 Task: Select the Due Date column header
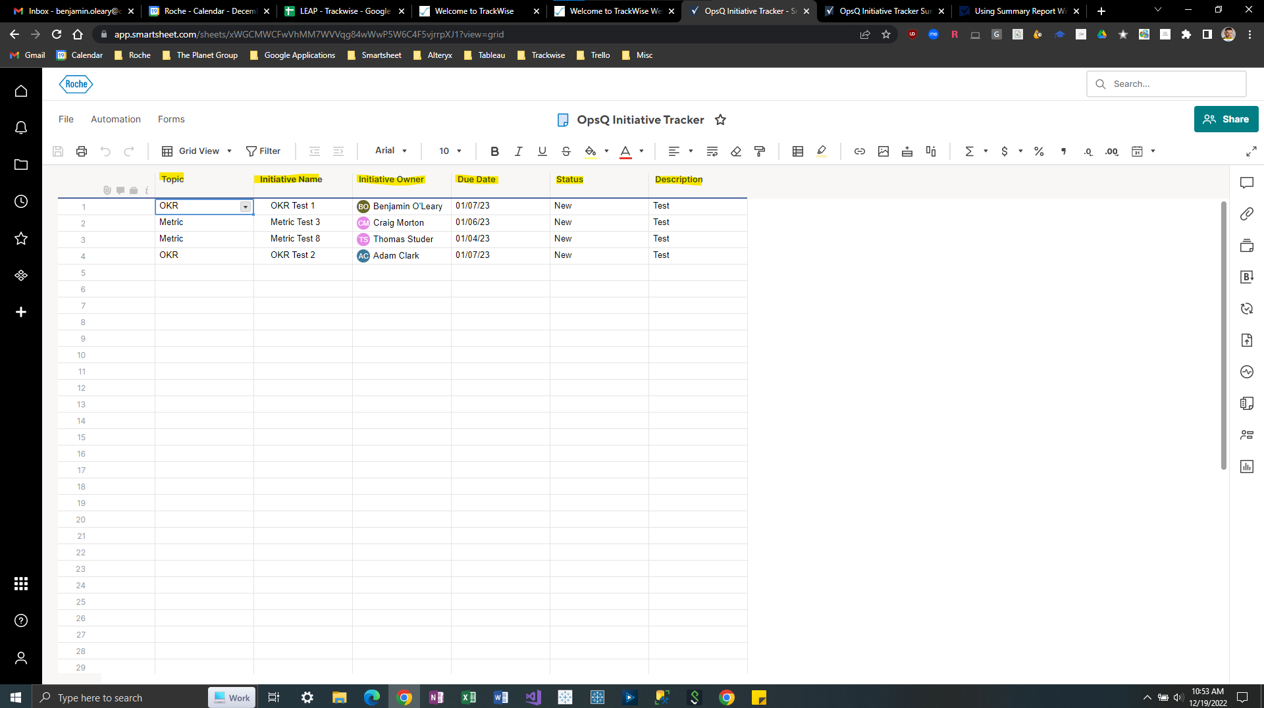[x=476, y=179]
